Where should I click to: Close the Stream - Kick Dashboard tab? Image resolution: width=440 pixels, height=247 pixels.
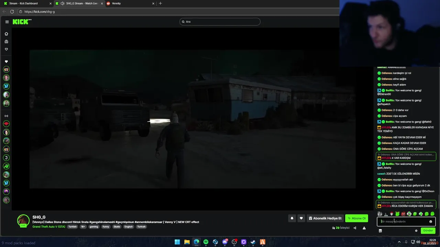click(x=51, y=3)
